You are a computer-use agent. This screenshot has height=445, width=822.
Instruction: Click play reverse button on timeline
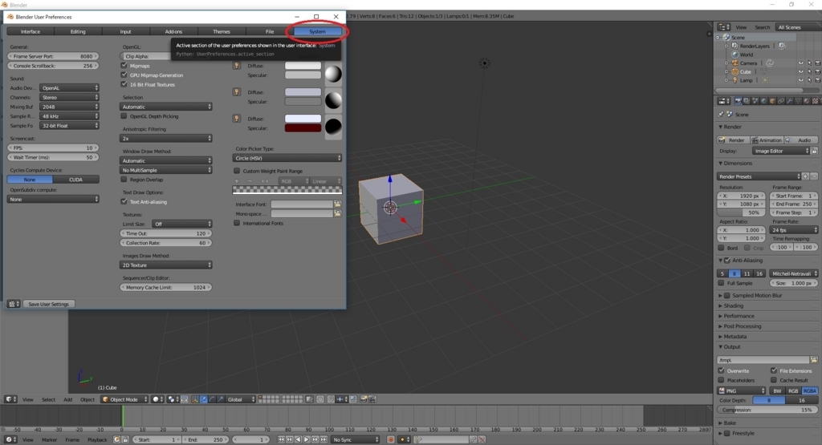(299, 439)
